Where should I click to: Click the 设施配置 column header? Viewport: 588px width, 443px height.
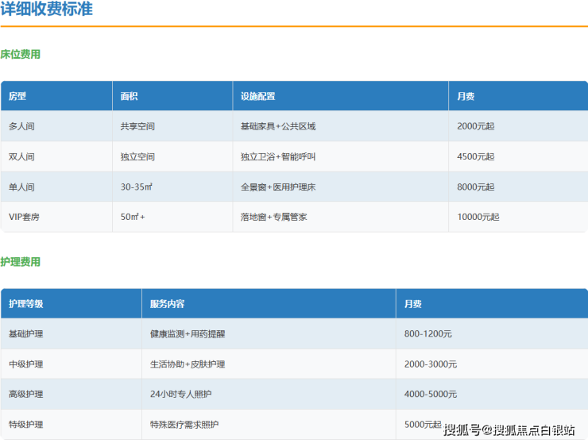tap(257, 96)
